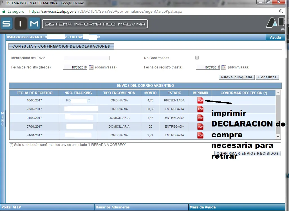Click the amount cell 2,74
Viewport: 289px width, 211px height.
pos(150,135)
